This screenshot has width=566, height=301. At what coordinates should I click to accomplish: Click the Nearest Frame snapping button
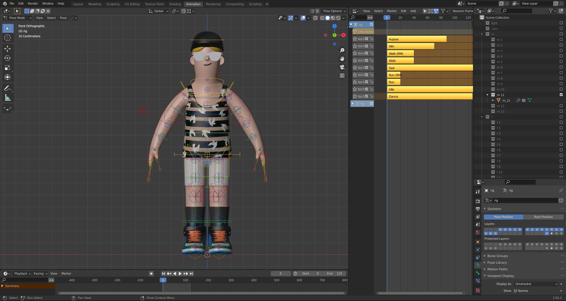click(x=462, y=11)
